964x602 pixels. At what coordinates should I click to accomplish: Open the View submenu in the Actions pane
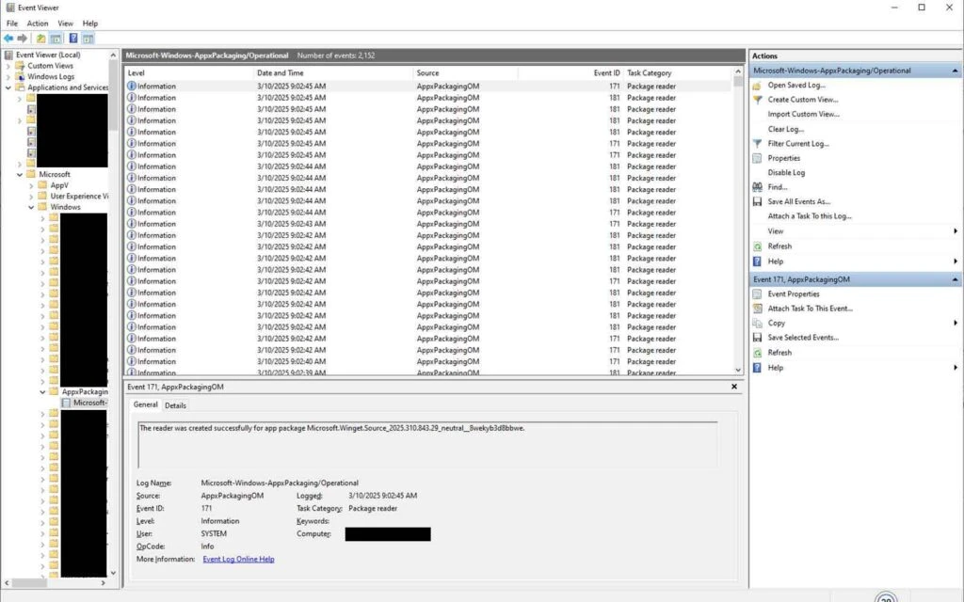pos(774,230)
